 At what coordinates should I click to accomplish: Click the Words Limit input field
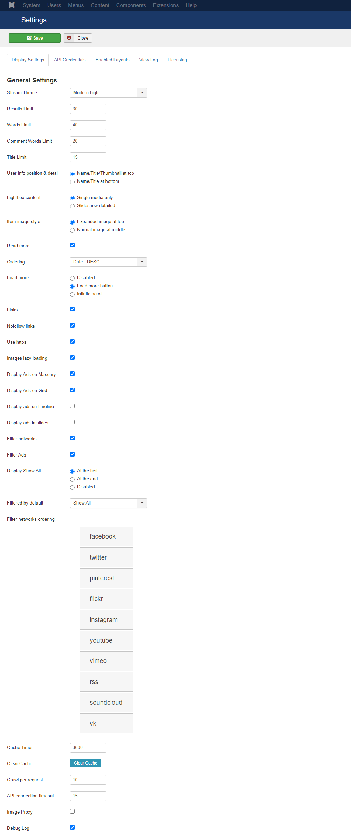click(88, 125)
